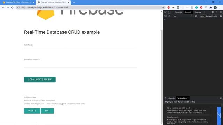The width and height of the screenshot is (223, 125).
Task: Close the FirebaseCRUDTest tab
Action: 34,2
